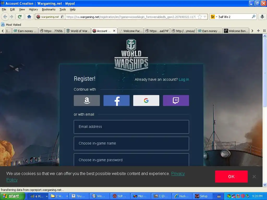Click the Most Visited bookmark
The image size is (267, 200).
click(11, 25)
